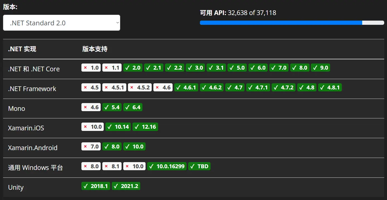Click the Unity 2021.2 badge

coord(126,186)
